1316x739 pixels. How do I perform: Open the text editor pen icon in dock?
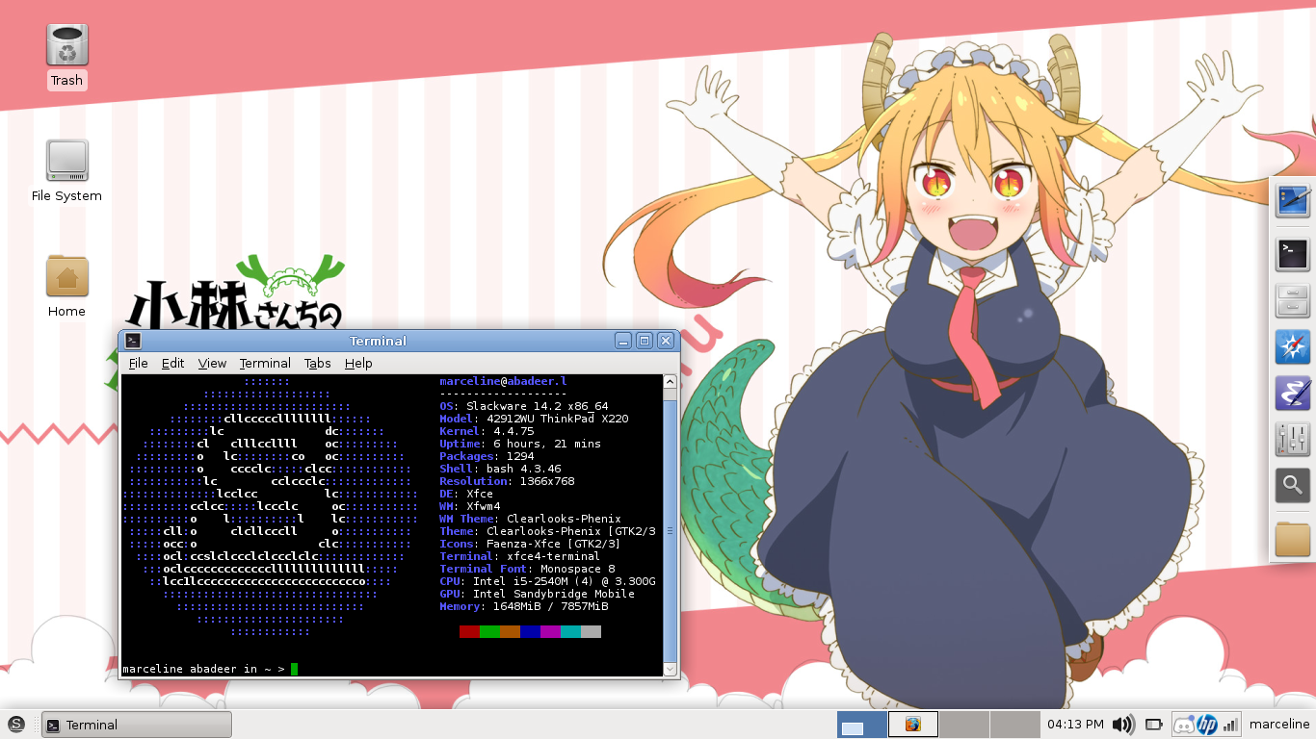(1293, 394)
